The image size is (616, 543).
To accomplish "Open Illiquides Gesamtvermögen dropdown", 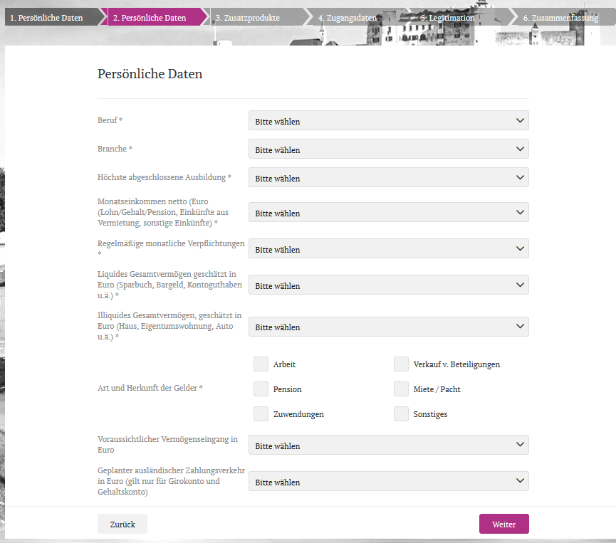I will tap(388, 327).
